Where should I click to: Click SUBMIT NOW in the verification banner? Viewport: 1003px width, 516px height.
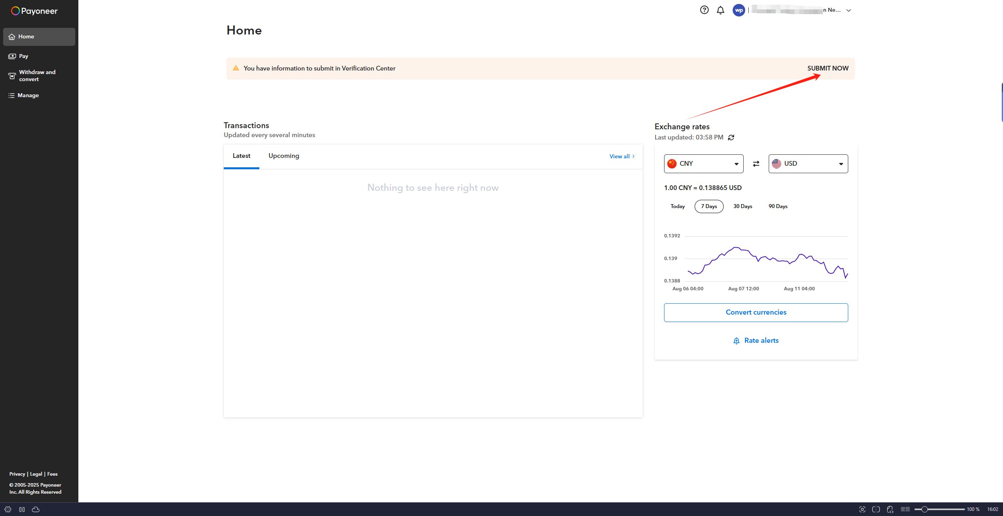828,68
